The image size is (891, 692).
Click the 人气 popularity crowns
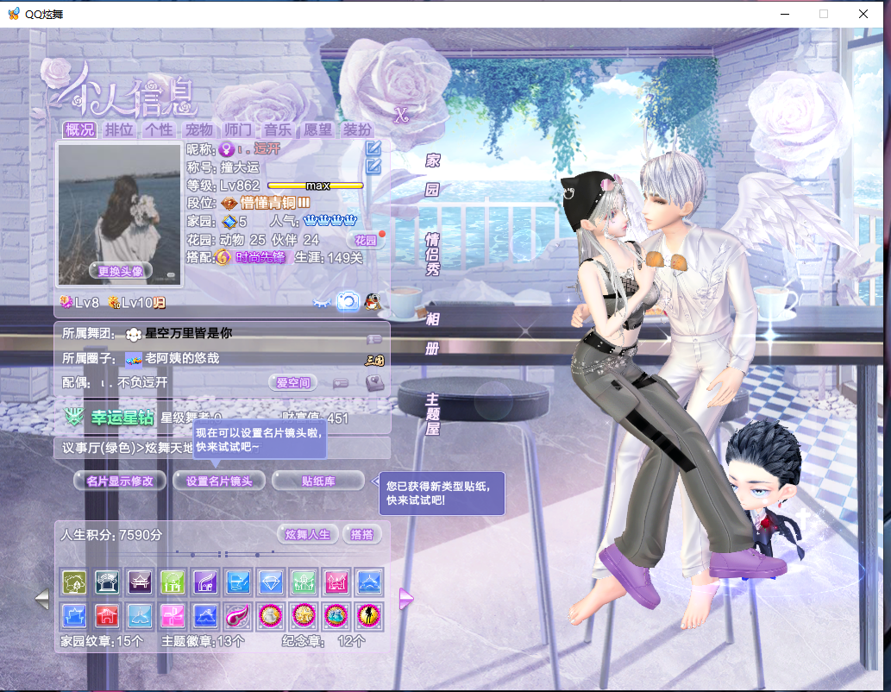330,221
